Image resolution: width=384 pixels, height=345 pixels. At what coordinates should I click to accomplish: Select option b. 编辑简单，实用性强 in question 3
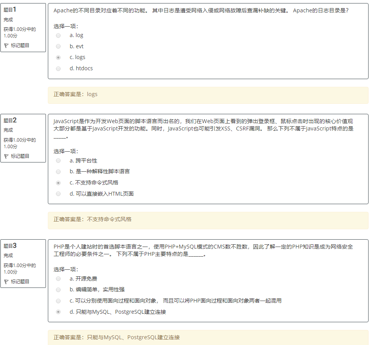[x=58, y=290]
